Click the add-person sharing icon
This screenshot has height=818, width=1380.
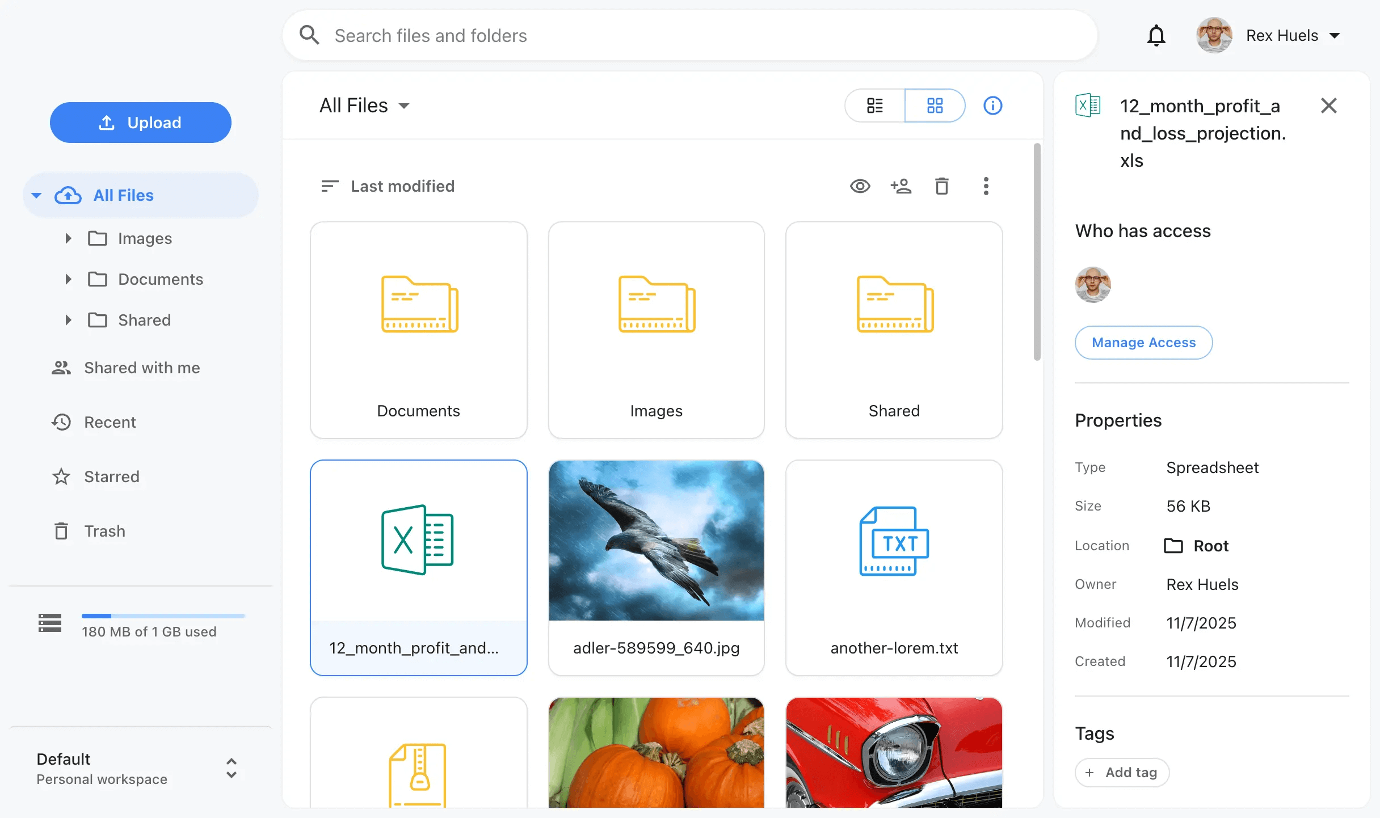(901, 186)
